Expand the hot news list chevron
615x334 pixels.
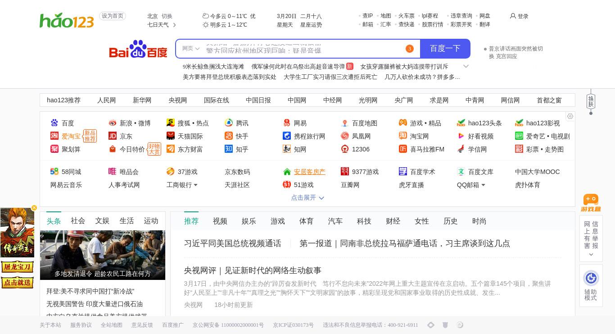[x=466, y=66]
